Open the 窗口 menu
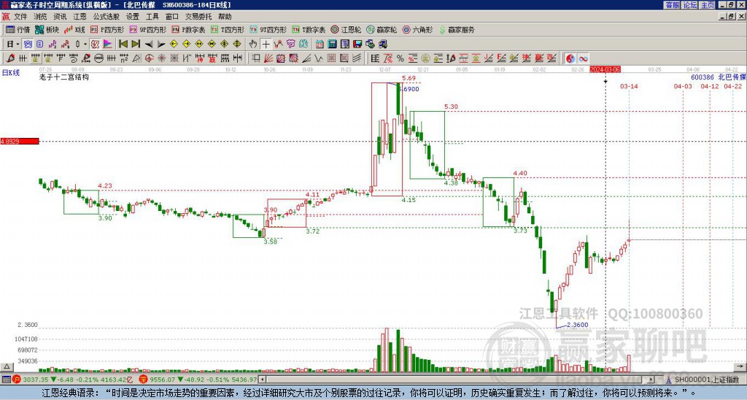 coord(172,17)
